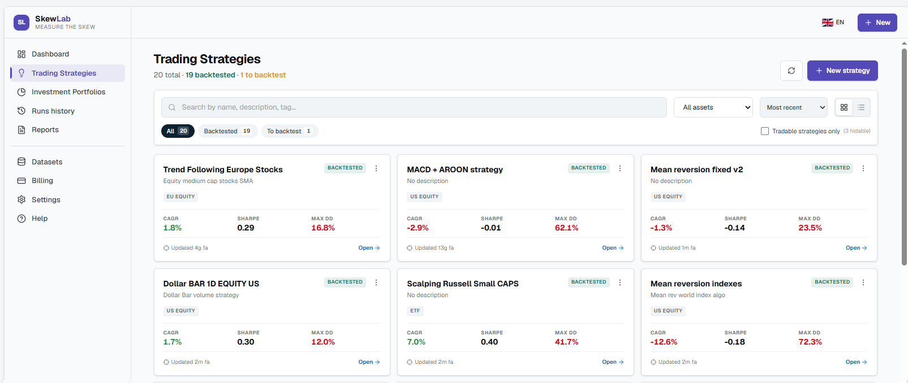Expand the All assets dropdown
The height and width of the screenshot is (383, 908).
(x=713, y=107)
